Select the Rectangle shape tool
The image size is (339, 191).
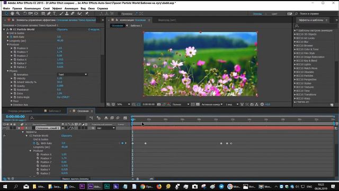point(43,13)
